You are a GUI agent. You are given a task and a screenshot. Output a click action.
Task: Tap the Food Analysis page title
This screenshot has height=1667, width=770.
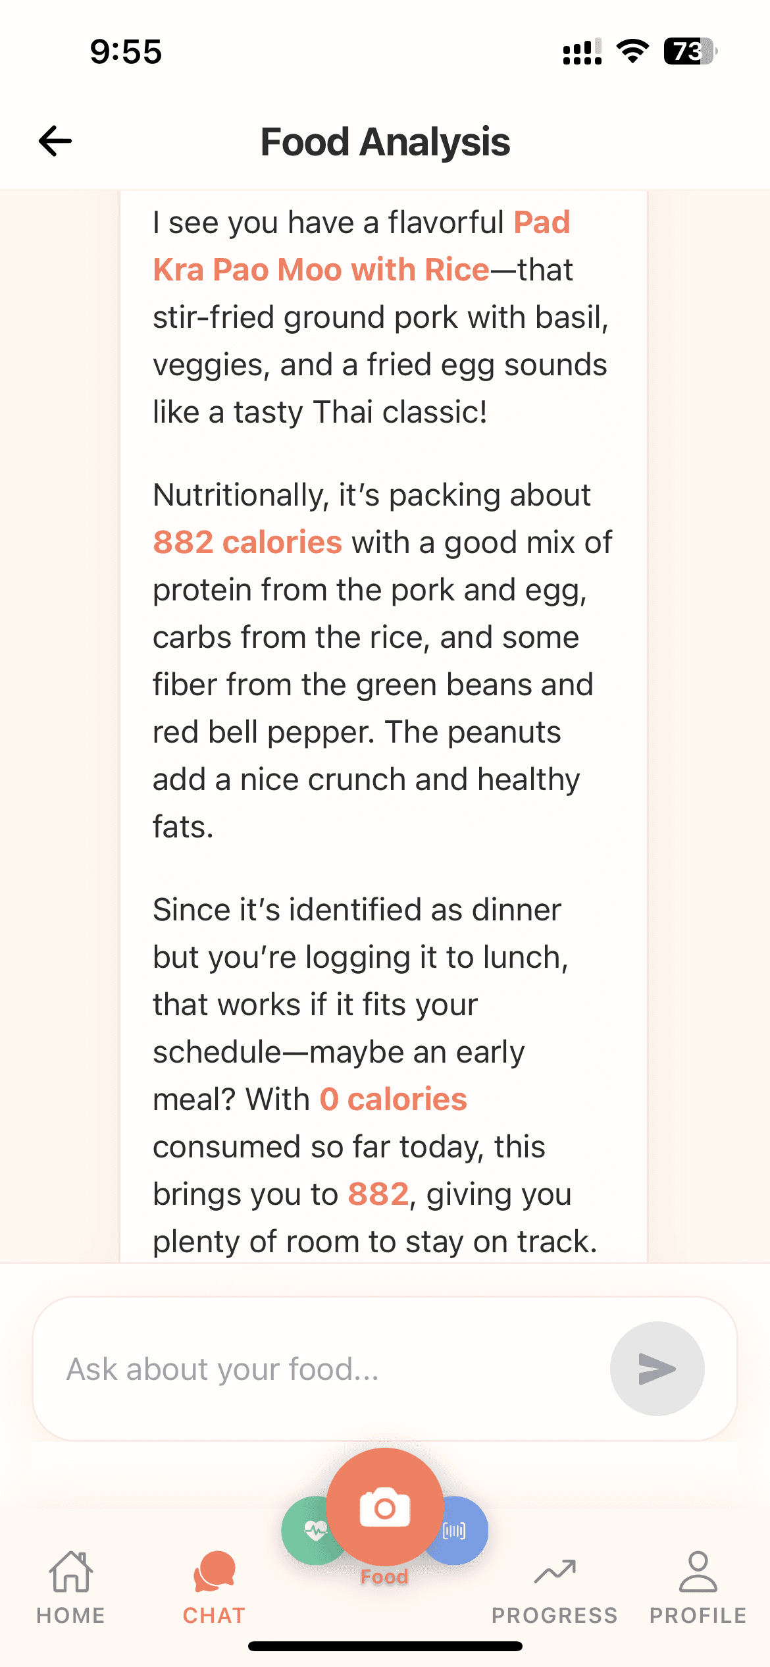pos(385,142)
